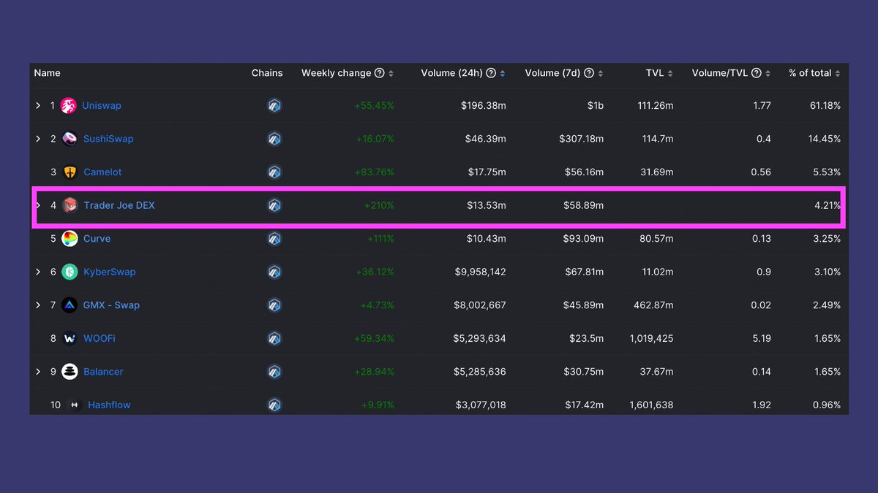The width and height of the screenshot is (878, 493).
Task: Click the Weekly change help question icon
Action: click(x=379, y=73)
